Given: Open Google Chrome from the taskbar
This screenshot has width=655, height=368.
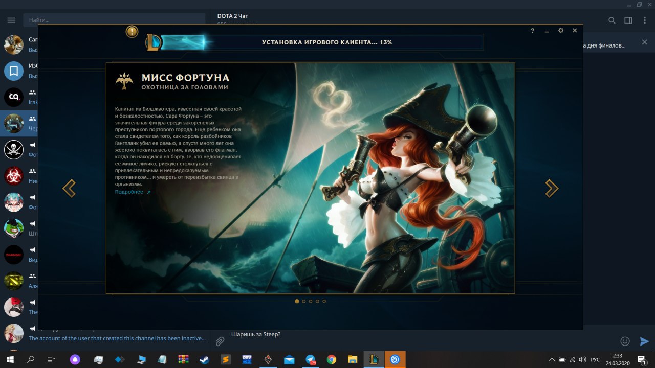Looking at the screenshot, I should point(332,359).
